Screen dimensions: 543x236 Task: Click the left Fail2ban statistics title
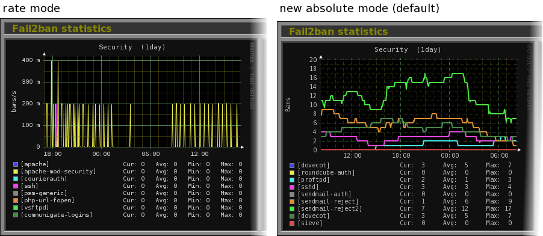click(x=62, y=28)
